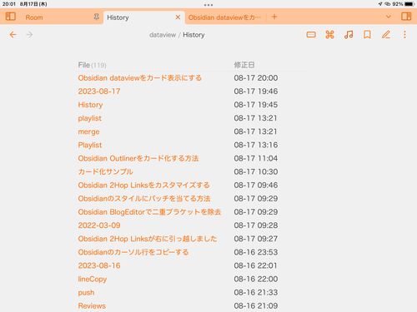Click the 修正日 column header
The width and height of the screenshot is (417, 312).
(x=244, y=65)
